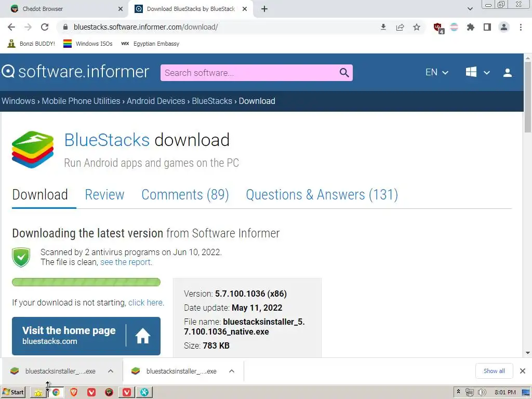The width and height of the screenshot is (532, 399).
Task: Open the Windows ISOs bookmark
Action: coord(88,44)
